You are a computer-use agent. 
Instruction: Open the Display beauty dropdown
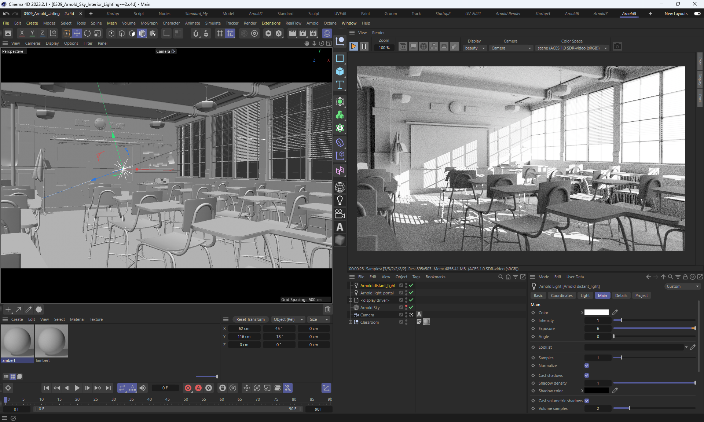474,48
